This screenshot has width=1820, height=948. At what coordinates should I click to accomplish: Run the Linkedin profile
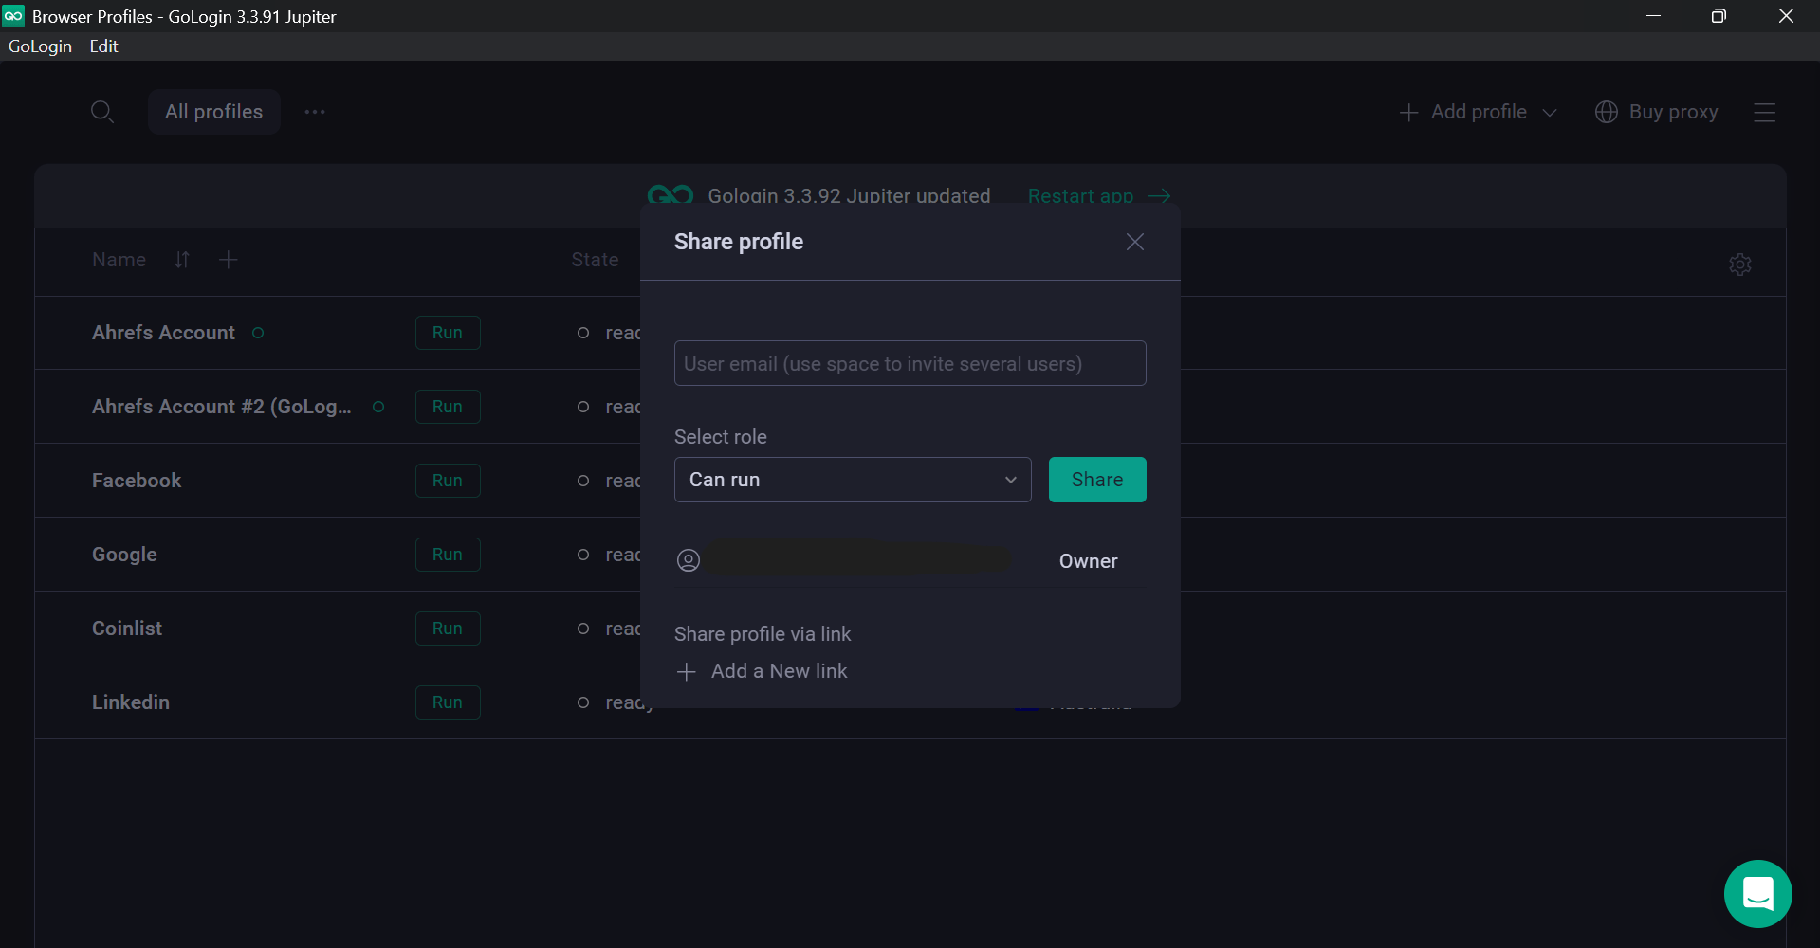(448, 702)
